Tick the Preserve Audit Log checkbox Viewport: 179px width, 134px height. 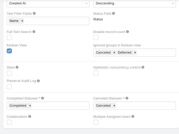click(9, 87)
